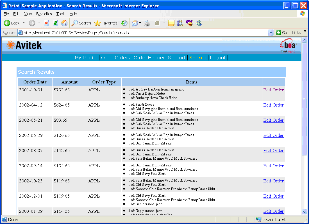This screenshot has width=309, height=224.
Task: Click the Stop loading icon
Action: 46,23
